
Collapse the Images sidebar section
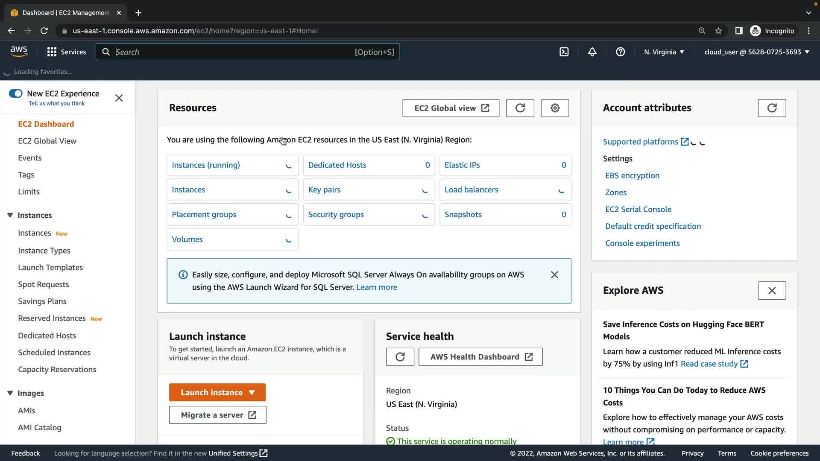(x=10, y=393)
